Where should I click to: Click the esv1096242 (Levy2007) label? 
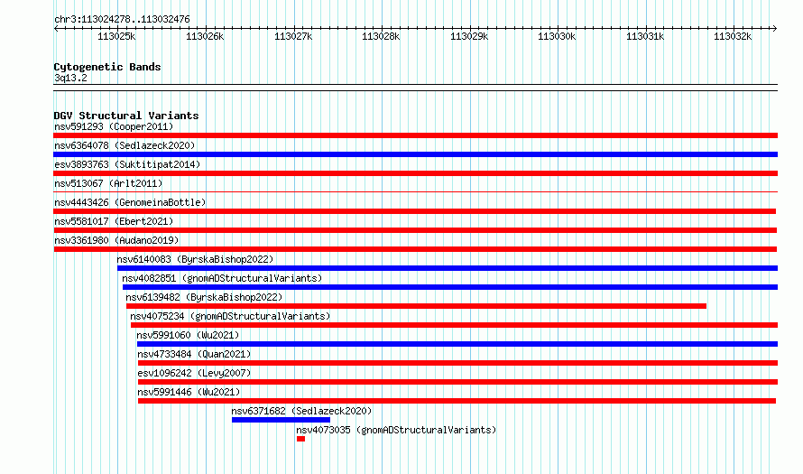pyautogui.click(x=194, y=373)
